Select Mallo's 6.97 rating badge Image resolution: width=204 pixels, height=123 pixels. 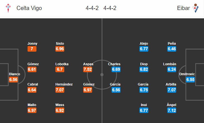click(x=32, y=110)
